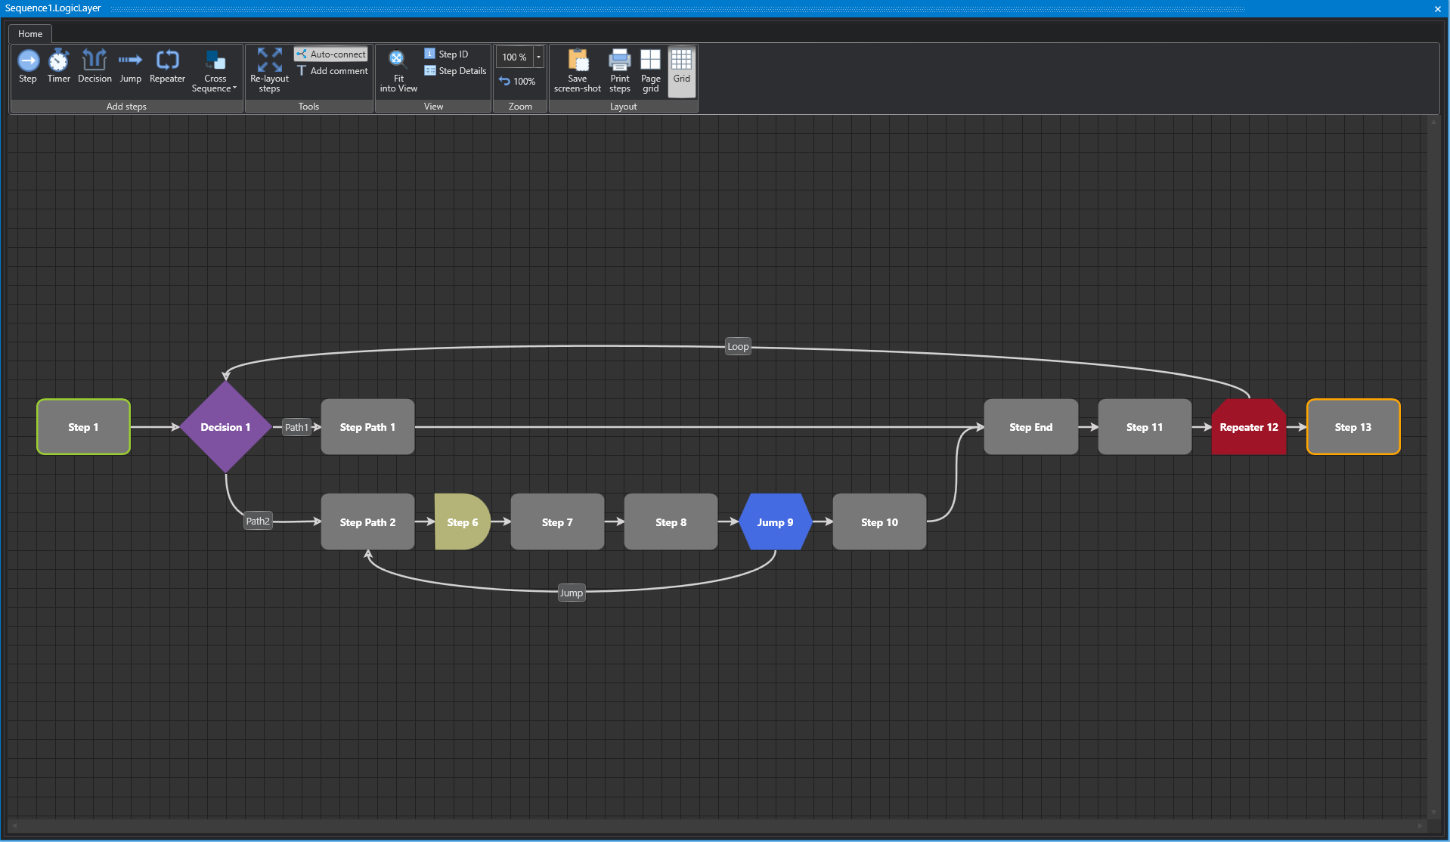The image size is (1450, 842).
Task: Switch to the Home ribbon tab
Action: 30,34
